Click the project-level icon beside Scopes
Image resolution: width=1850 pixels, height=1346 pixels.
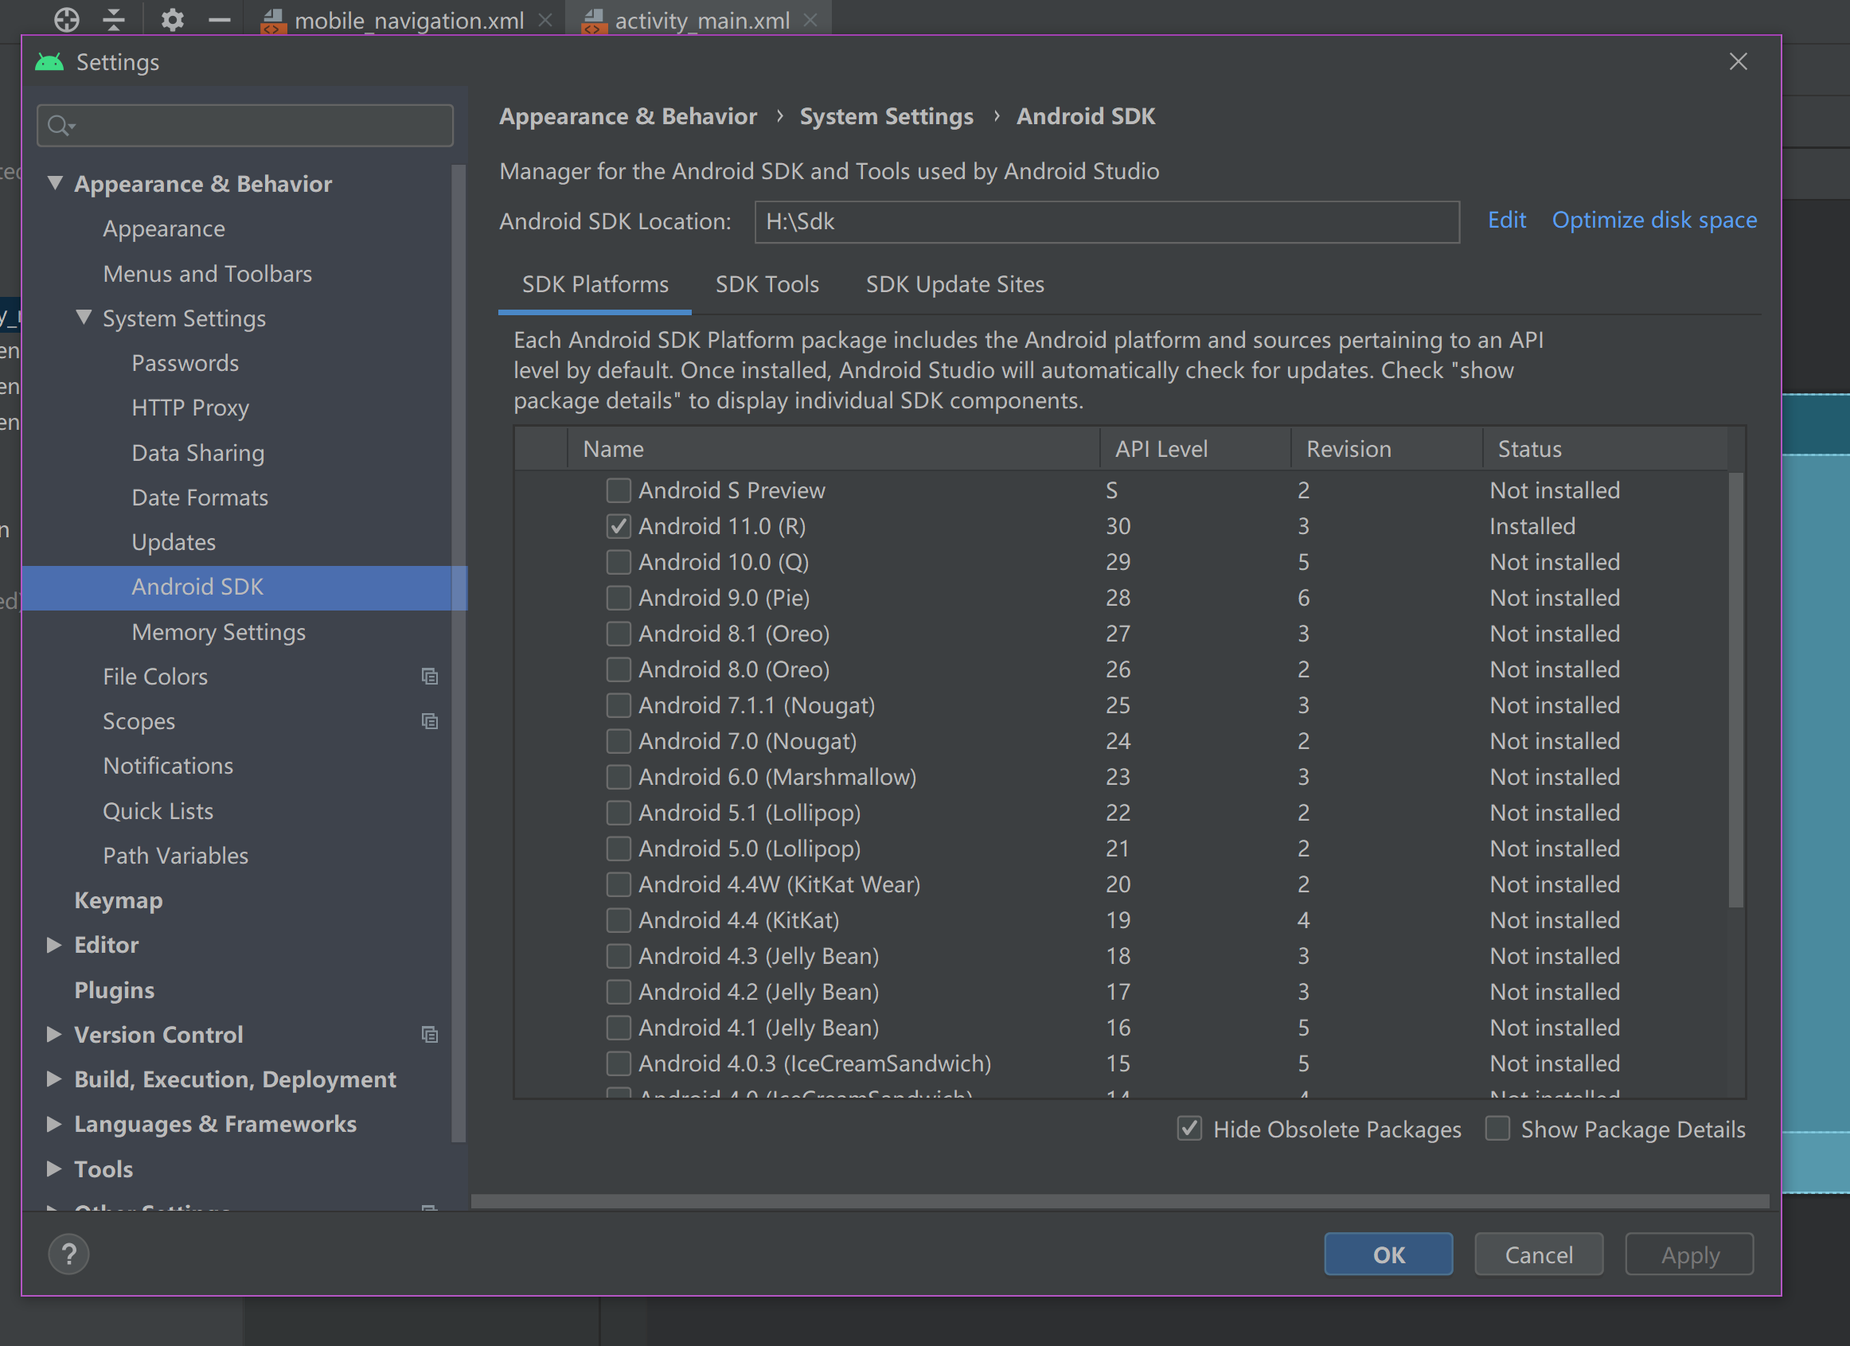(430, 721)
